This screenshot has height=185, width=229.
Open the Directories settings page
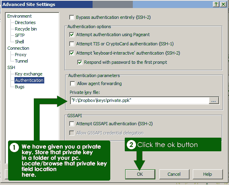coord(25,22)
